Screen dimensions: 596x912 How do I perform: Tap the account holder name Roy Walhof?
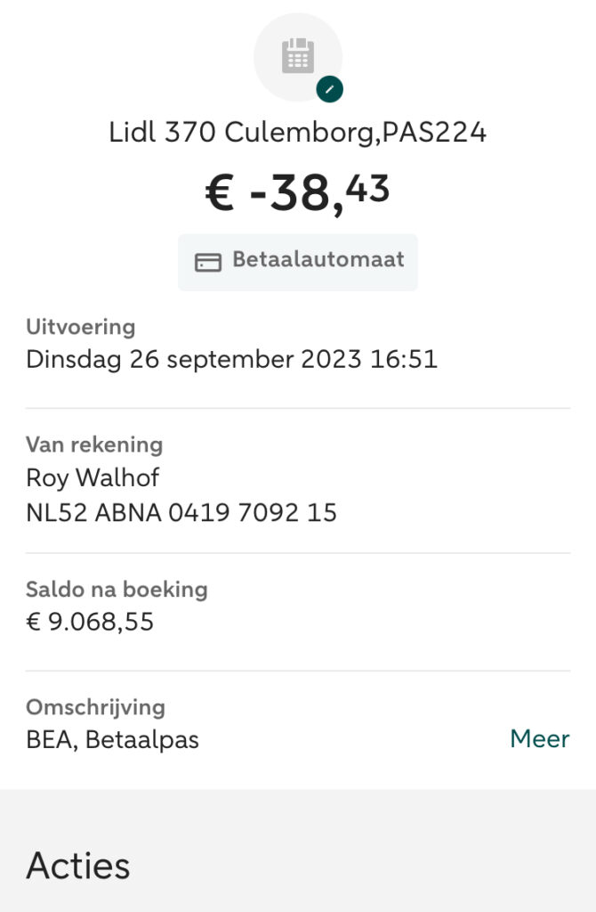[93, 477]
